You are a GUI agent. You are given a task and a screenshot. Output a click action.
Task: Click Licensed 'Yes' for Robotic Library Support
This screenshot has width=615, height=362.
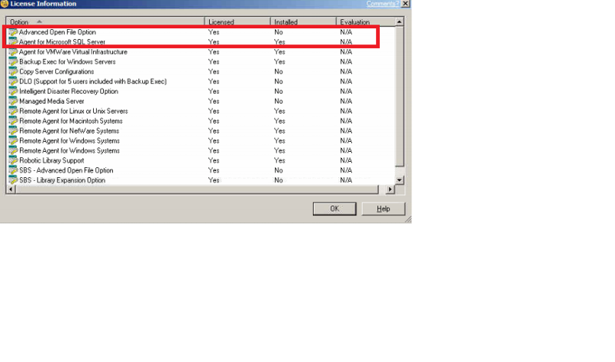pos(214,160)
